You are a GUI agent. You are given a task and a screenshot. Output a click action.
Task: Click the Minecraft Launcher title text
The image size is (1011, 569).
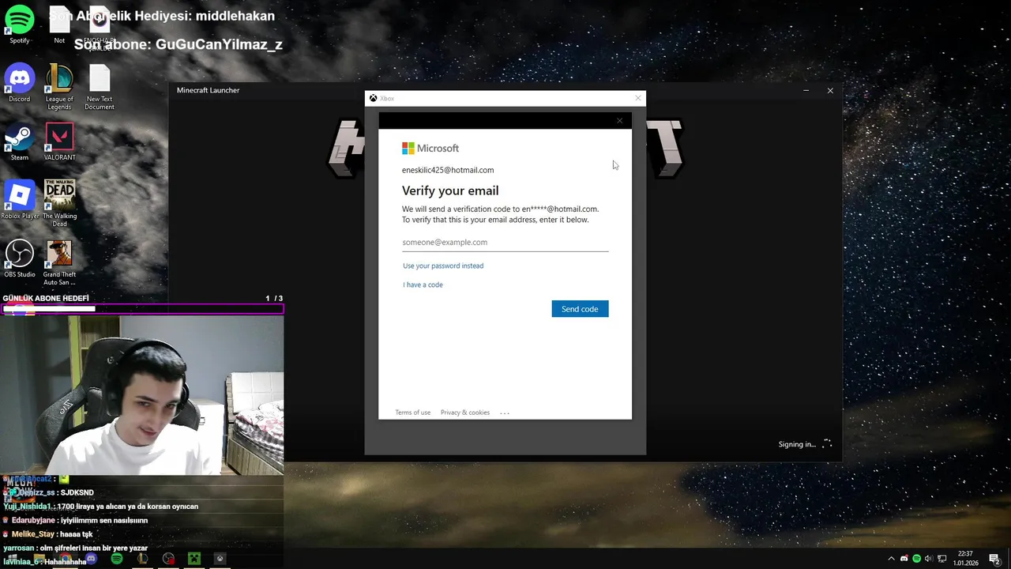point(208,90)
